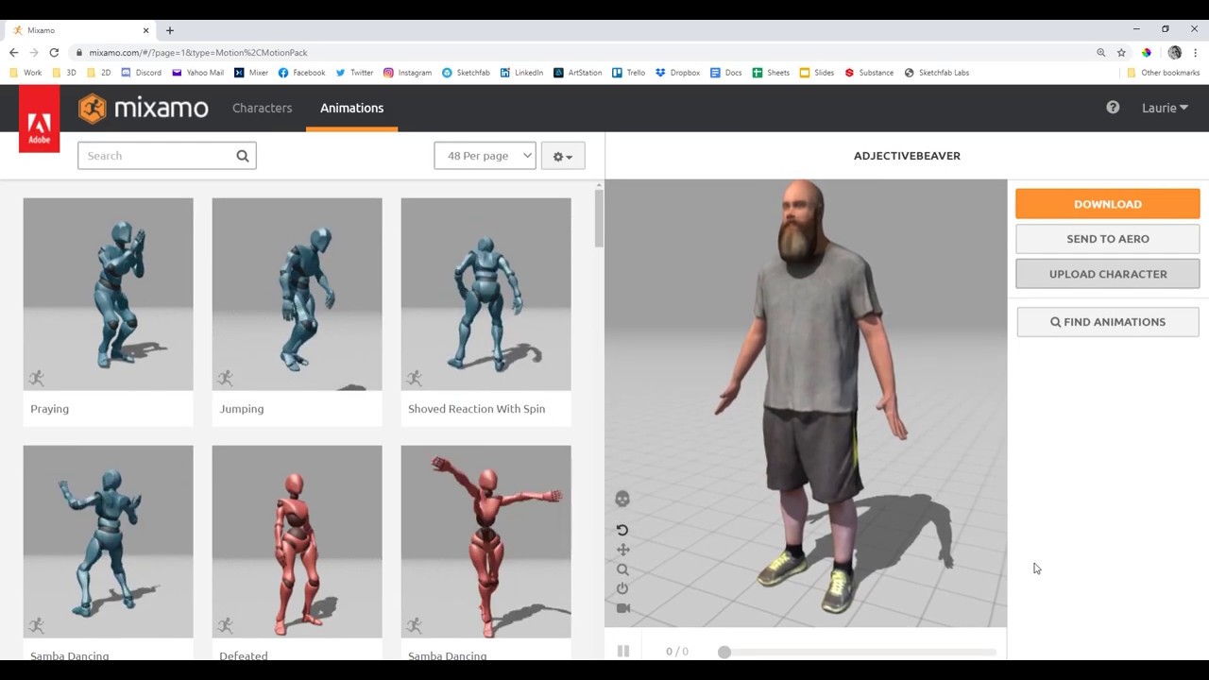Switch to the Characters tab
The height and width of the screenshot is (680, 1209).
coord(262,108)
